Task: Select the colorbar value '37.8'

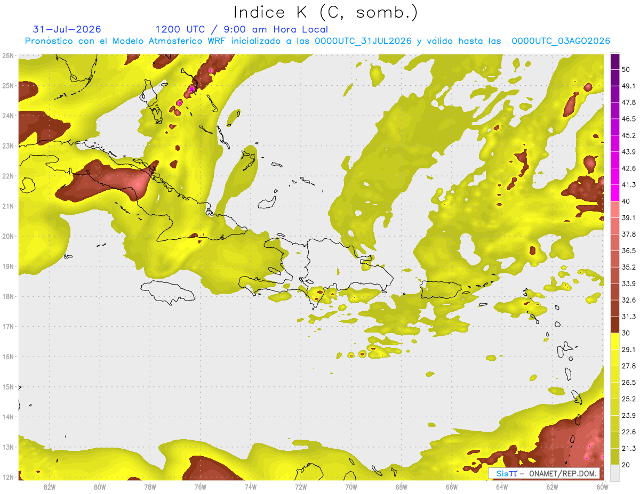Action: [x=628, y=234]
